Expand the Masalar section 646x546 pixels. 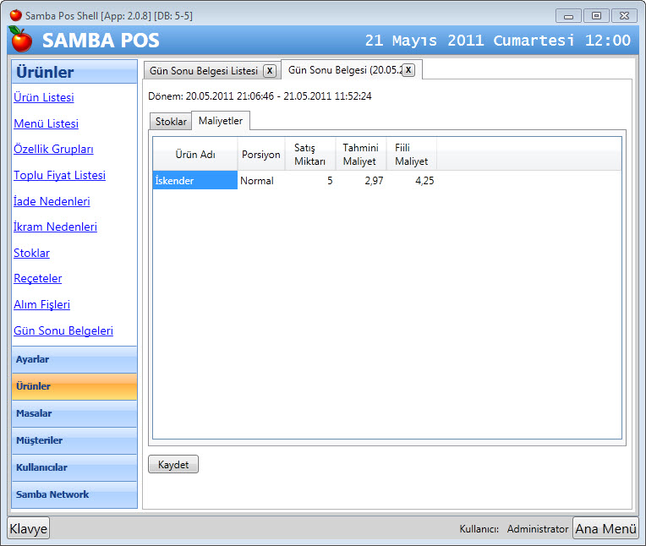pos(74,413)
